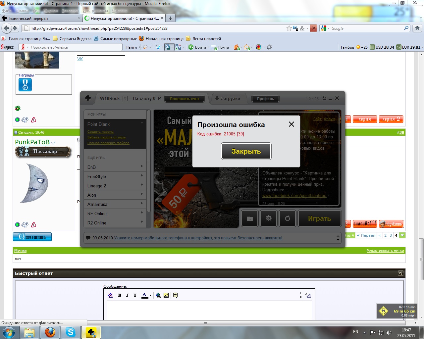Expand the BnB game entry
This screenshot has height=339, width=424.
(115, 167)
